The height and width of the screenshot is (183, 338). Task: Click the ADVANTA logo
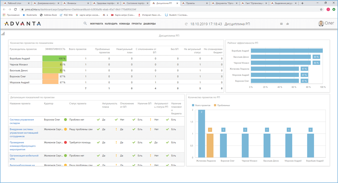pos(22,24)
